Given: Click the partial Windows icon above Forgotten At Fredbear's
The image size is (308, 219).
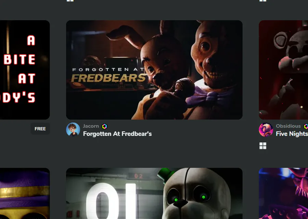Looking at the screenshot, I should pos(70,1).
